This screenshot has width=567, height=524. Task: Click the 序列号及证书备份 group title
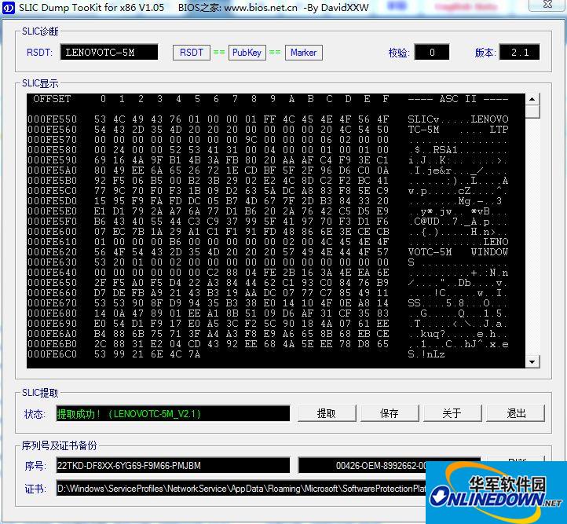coord(60,445)
